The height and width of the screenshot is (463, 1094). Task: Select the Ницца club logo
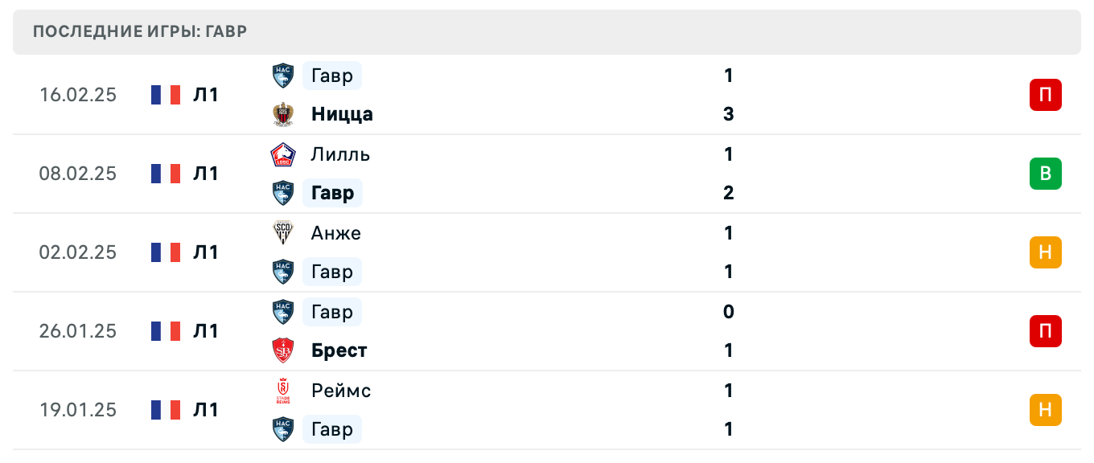[x=282, y=114]
